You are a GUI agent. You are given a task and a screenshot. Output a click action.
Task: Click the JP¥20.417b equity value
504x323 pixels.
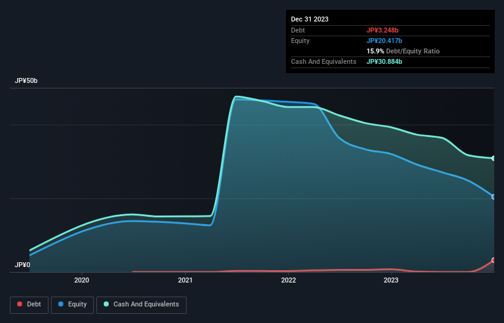coord(384,41)
